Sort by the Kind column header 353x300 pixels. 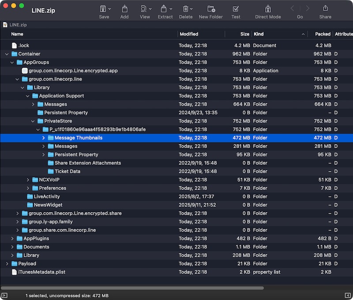(259, 34)
